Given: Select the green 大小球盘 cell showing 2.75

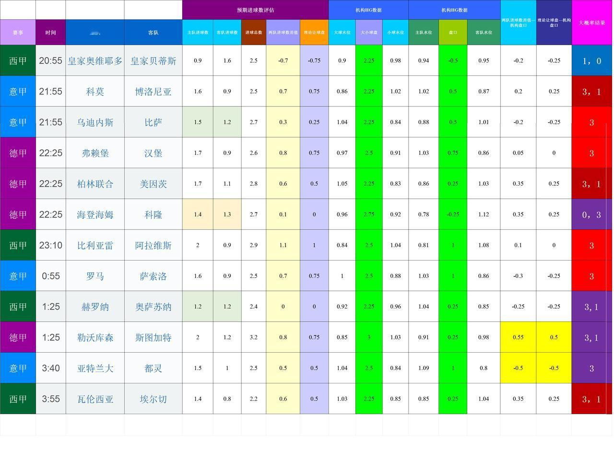Looking at the screenshot, I should point(368,215).
